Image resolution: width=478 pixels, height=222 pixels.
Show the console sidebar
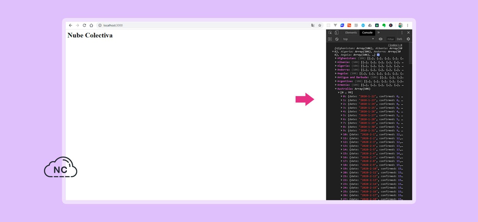tap(330, 39)
